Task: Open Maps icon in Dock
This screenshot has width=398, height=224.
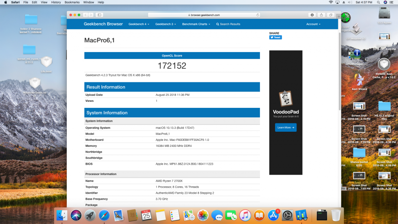Action: pos(189,215)
